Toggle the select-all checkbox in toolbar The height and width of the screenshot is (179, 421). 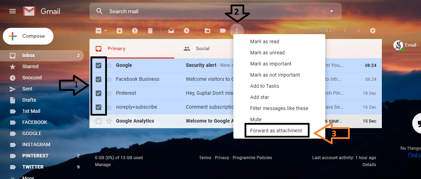99,31
